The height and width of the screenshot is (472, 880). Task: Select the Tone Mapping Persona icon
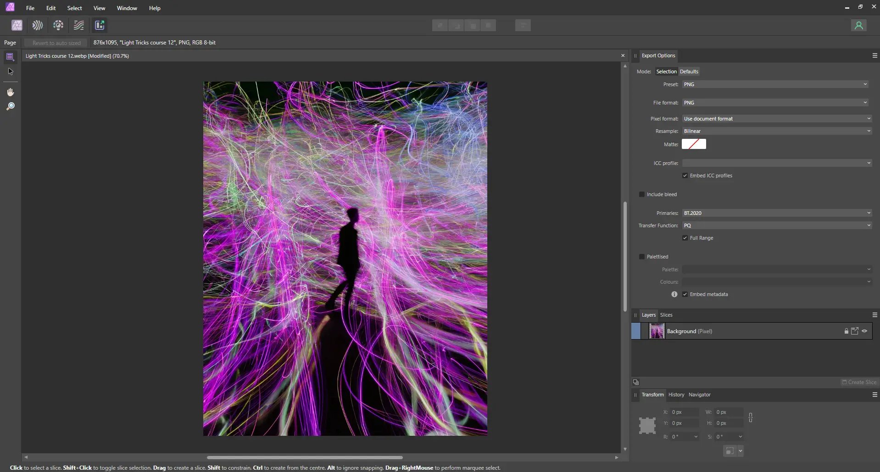pyautogui.click(x=79, y=25)
